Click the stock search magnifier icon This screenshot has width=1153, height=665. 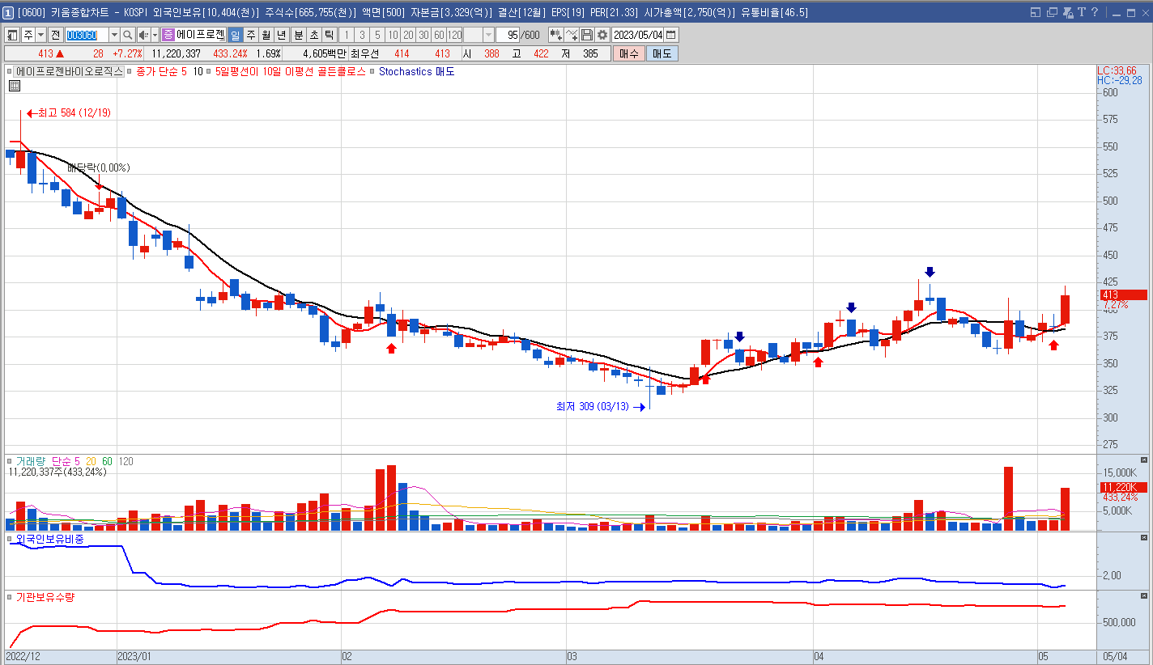(x=128, y=35)
